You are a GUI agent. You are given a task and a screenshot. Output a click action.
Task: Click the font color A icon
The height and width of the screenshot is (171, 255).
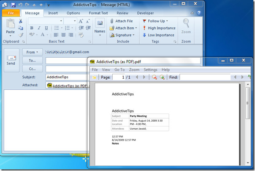[x=43, y=35]
